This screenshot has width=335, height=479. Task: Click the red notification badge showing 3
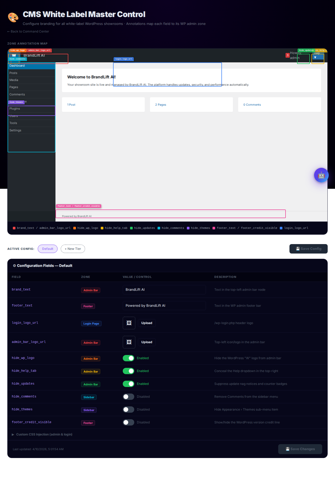point(287,55)
